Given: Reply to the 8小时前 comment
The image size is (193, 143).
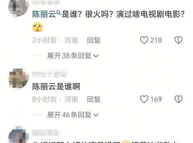Looking at the screenshot, I should [x=94, y=99].
